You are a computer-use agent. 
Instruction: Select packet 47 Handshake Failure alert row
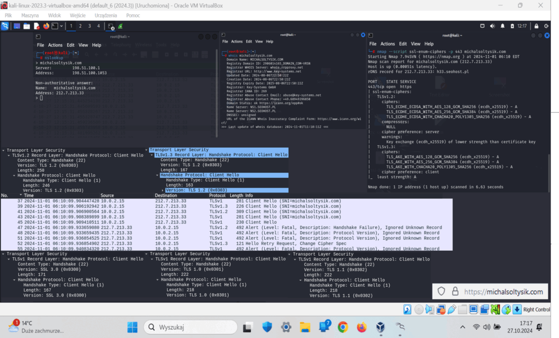227,227
